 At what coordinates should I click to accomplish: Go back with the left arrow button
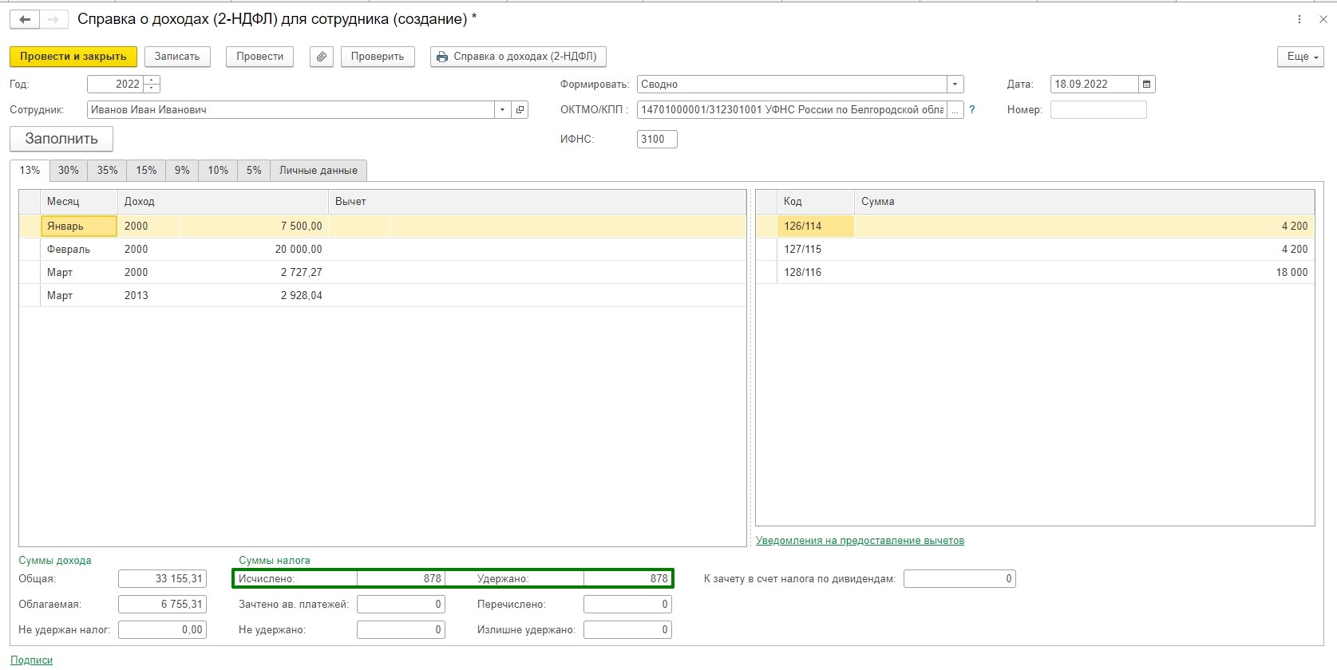[25, 19]
